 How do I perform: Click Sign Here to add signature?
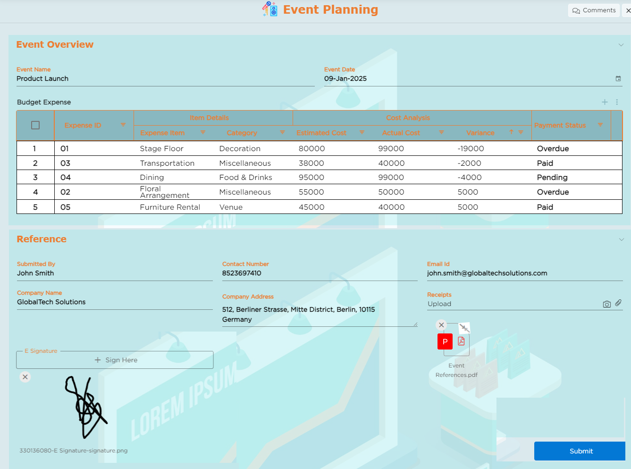coord(115,360)
